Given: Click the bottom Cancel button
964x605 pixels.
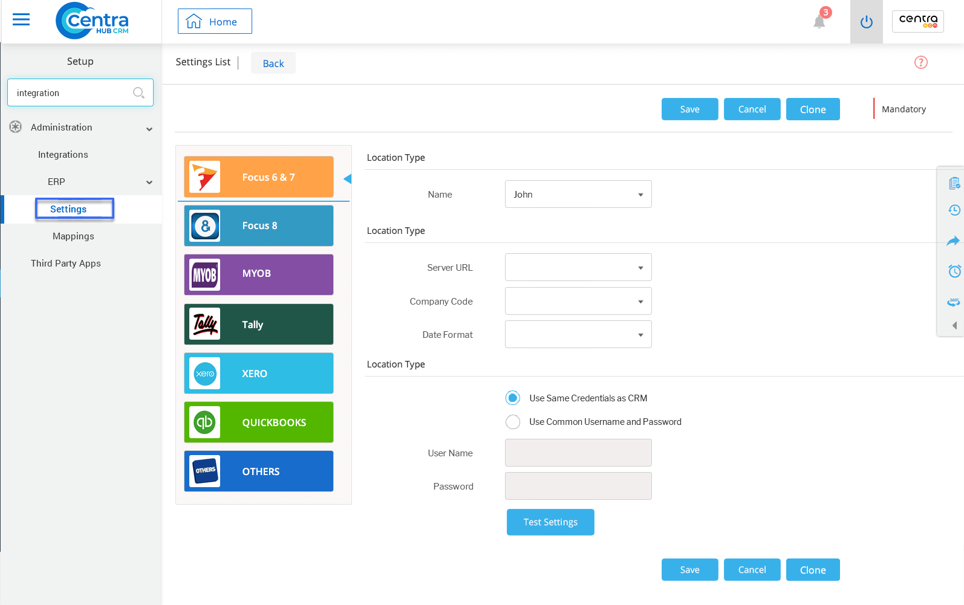Looking at the screenshot, I should click(752, 569).
